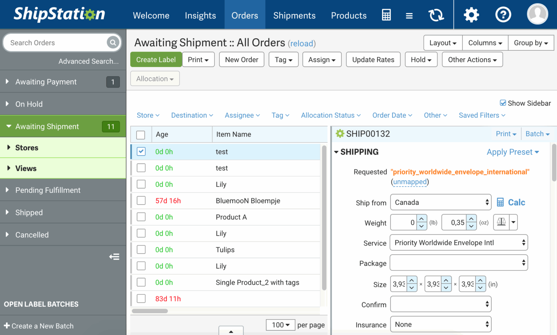Viewport: 557px width, 335px height.
Task: Open the Insights menu item
Action: pyautogui.click(x=200, y=15)
